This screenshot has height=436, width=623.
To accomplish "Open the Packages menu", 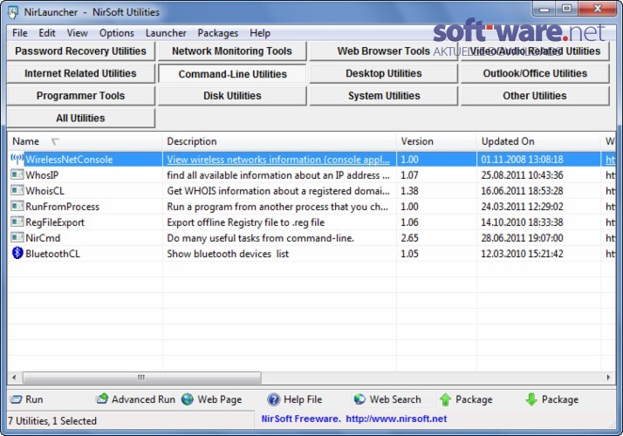I will pos(218,33).
